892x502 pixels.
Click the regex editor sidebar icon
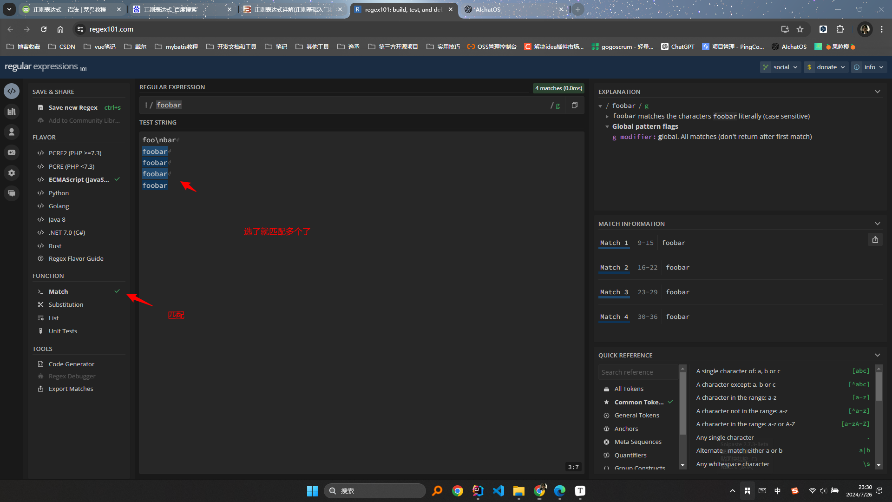point(12,91)
